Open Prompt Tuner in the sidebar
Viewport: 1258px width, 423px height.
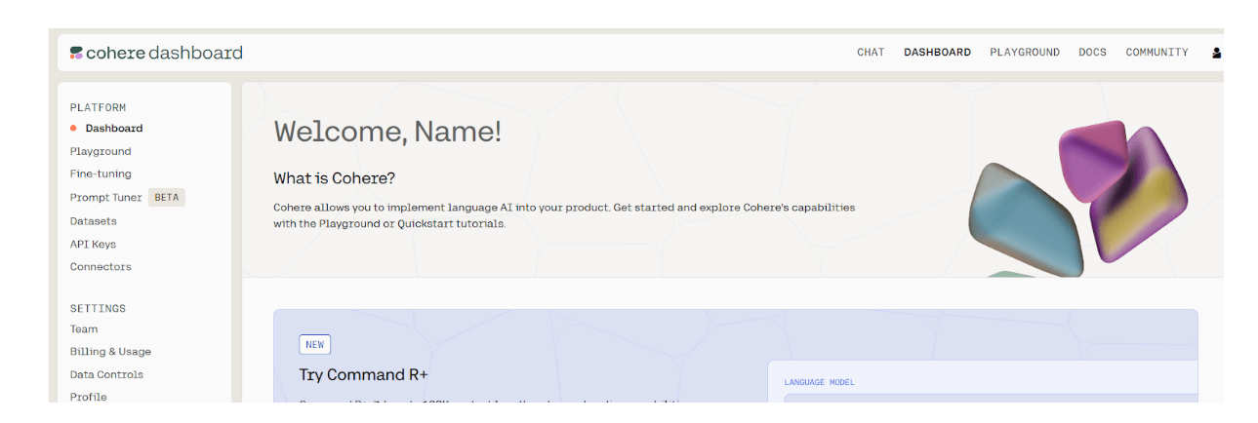coord(106,198)
